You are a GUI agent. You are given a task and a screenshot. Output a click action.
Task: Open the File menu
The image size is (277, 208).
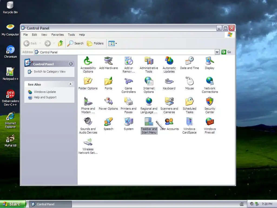(x=25, y=35)
